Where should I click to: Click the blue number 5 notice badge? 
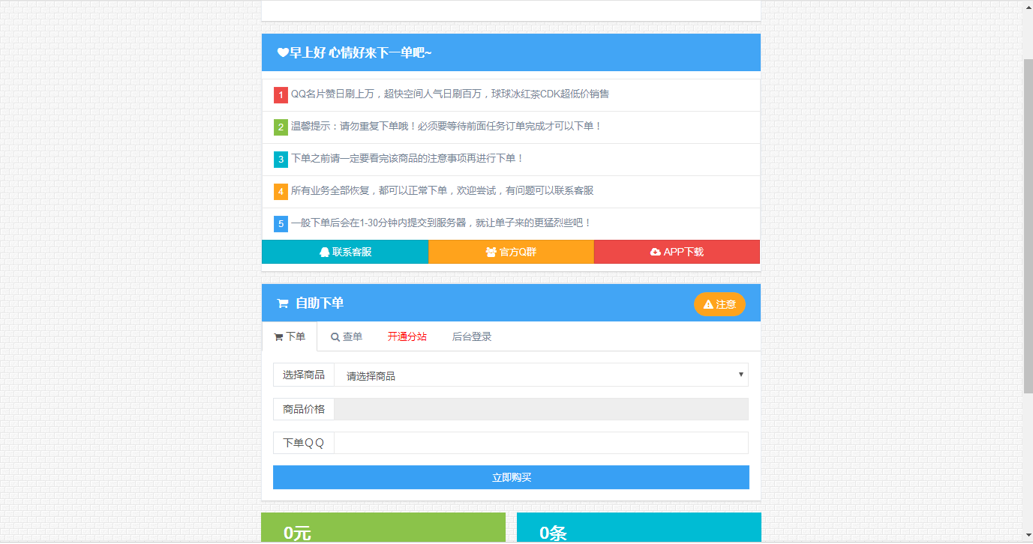coord(281,224)
